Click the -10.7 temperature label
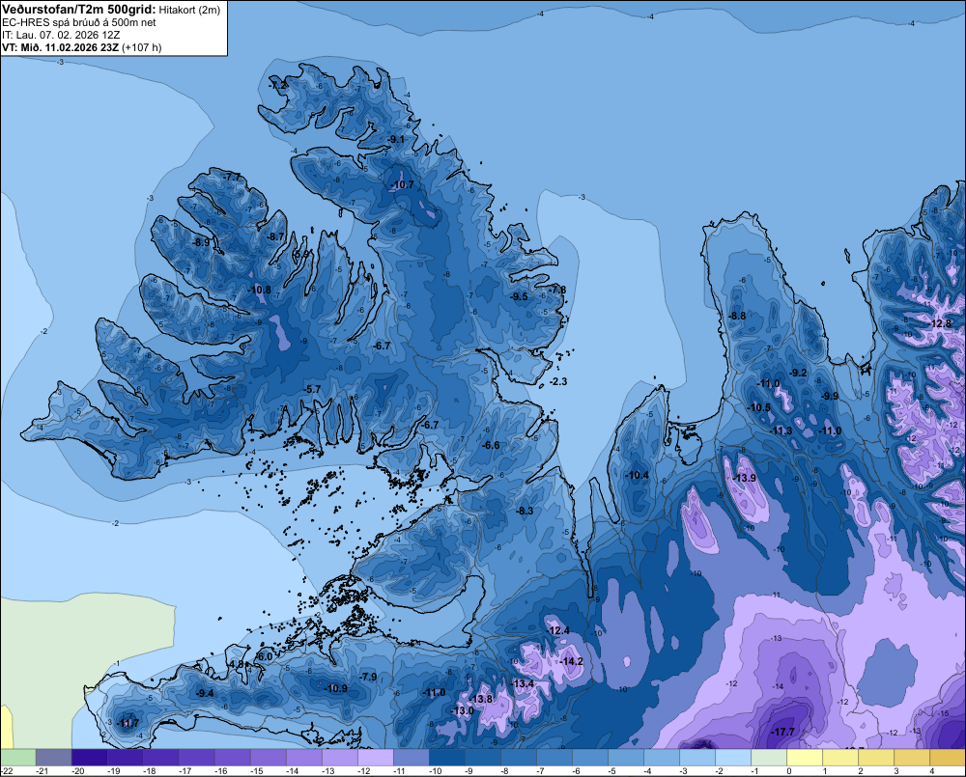This screenshot has height=777, width=966. tap(402, 184)
